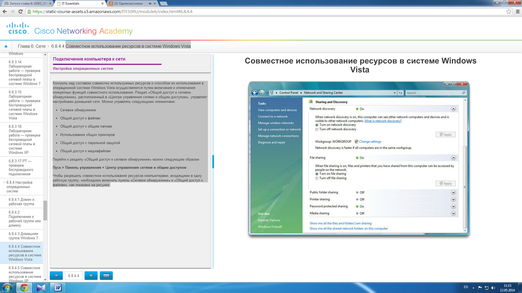Screen dimensions: 522x293
Task: Select Turn on file sharing
Action: point(317,174)
